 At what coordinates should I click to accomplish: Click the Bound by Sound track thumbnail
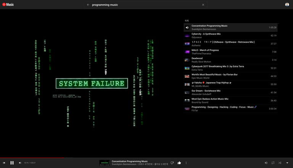coord(187,101)
